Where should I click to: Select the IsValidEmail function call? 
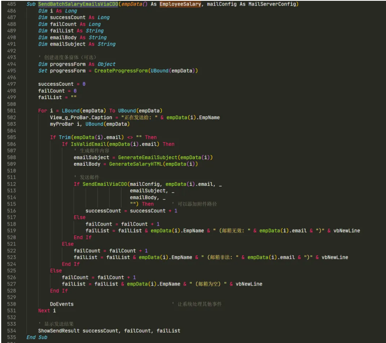[x=88, y=144]
